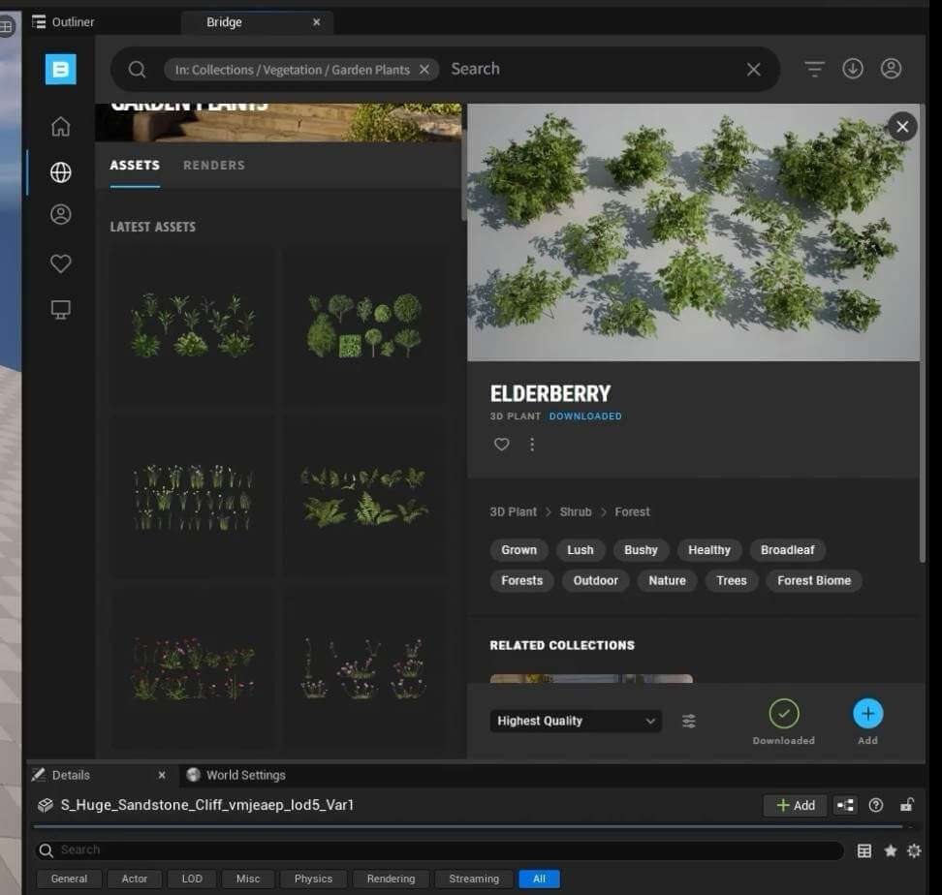942x895 pixels.
Task: Open Local library monitor icon in sidebar
Action: coord(61,310)
